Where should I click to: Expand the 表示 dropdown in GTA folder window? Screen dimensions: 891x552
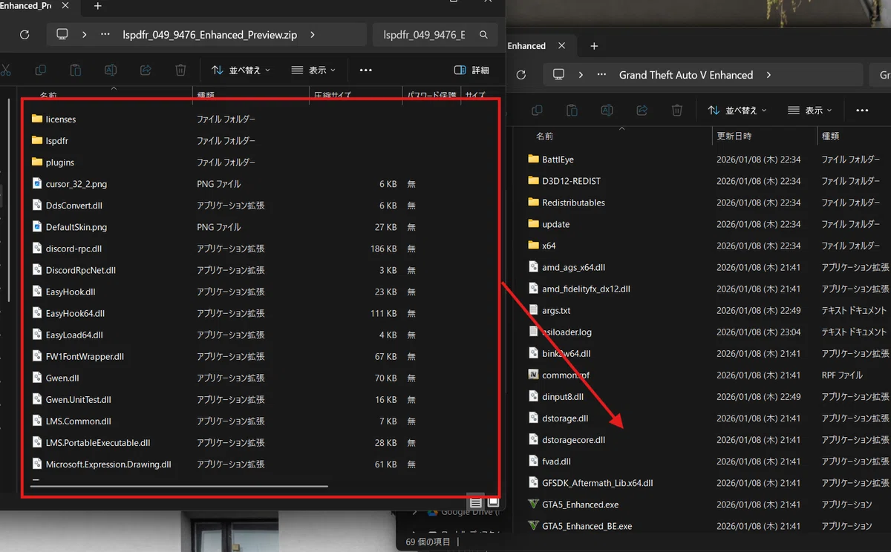pos(810,110)
